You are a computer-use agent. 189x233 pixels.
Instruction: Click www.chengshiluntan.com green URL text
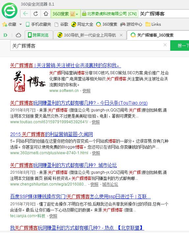[x=48, y=185]
